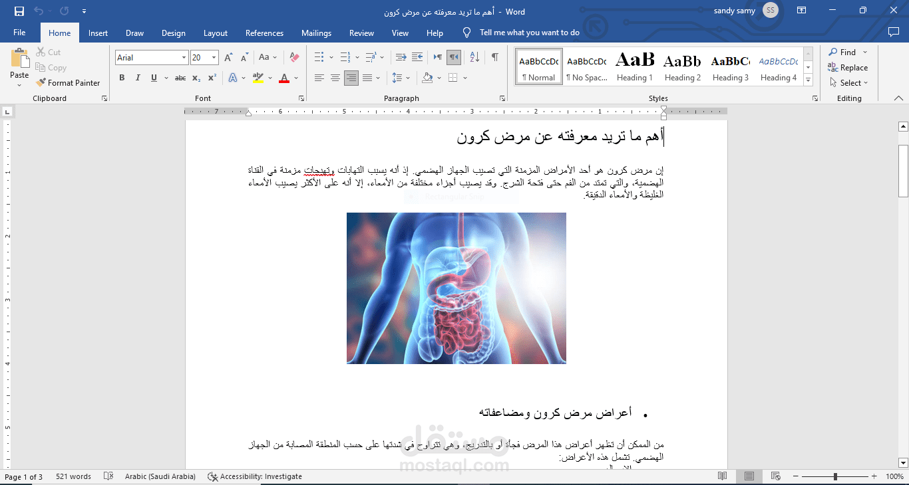The image size is (909, 485).
Task: Toggle Show/Hide paragraph marks
Action: point(494,58)
